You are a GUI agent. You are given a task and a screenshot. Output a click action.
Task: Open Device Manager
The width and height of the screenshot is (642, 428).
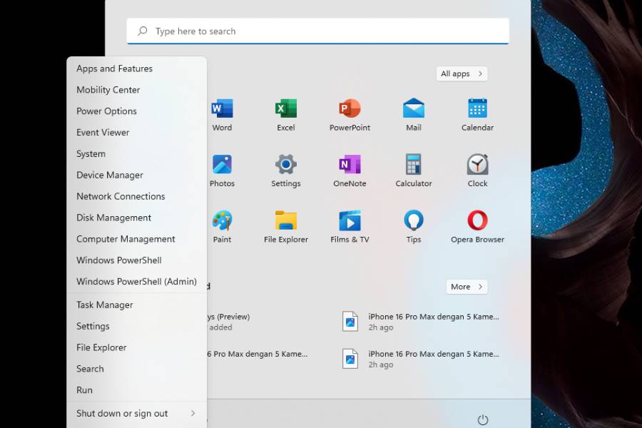coord(137,175)
